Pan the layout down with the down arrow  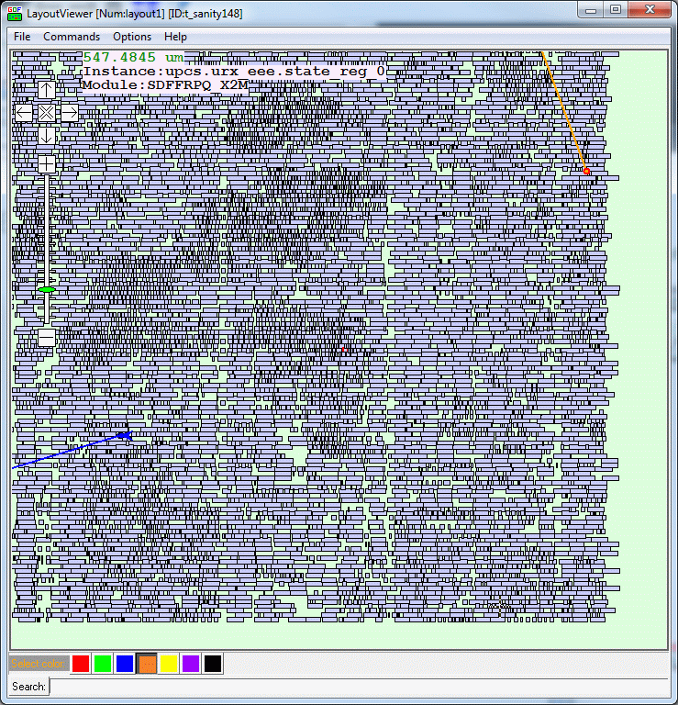46,135
